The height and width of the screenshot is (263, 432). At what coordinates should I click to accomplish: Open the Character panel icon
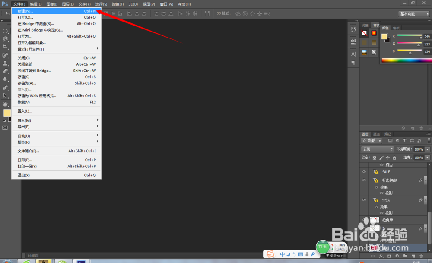pos(353,54)
